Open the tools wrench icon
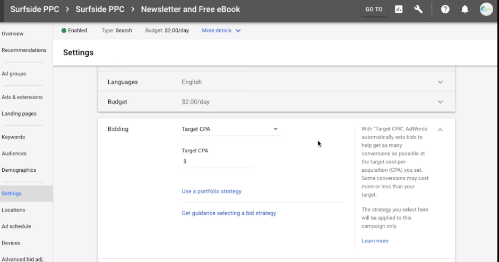The height and width of the screenshot is (262, 499). 418,9
